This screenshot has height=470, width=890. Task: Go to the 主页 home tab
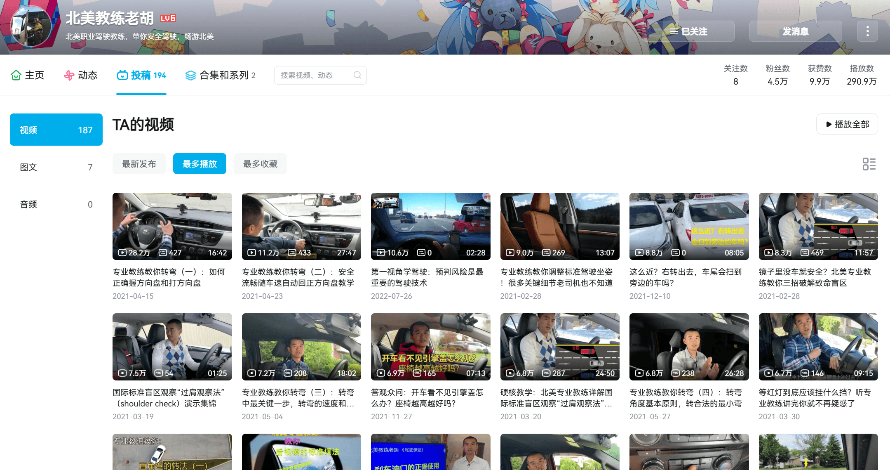click(x=28, y=75)
